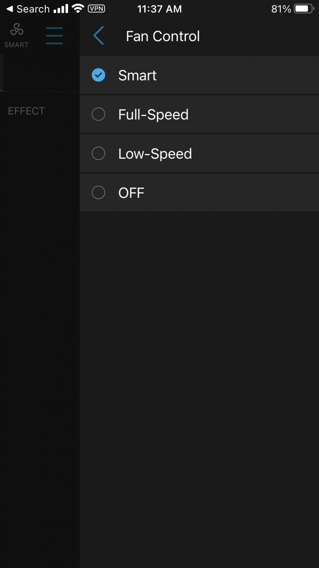
Task: Open the EFFECT section in sidebar
Action: pos(26,111)
